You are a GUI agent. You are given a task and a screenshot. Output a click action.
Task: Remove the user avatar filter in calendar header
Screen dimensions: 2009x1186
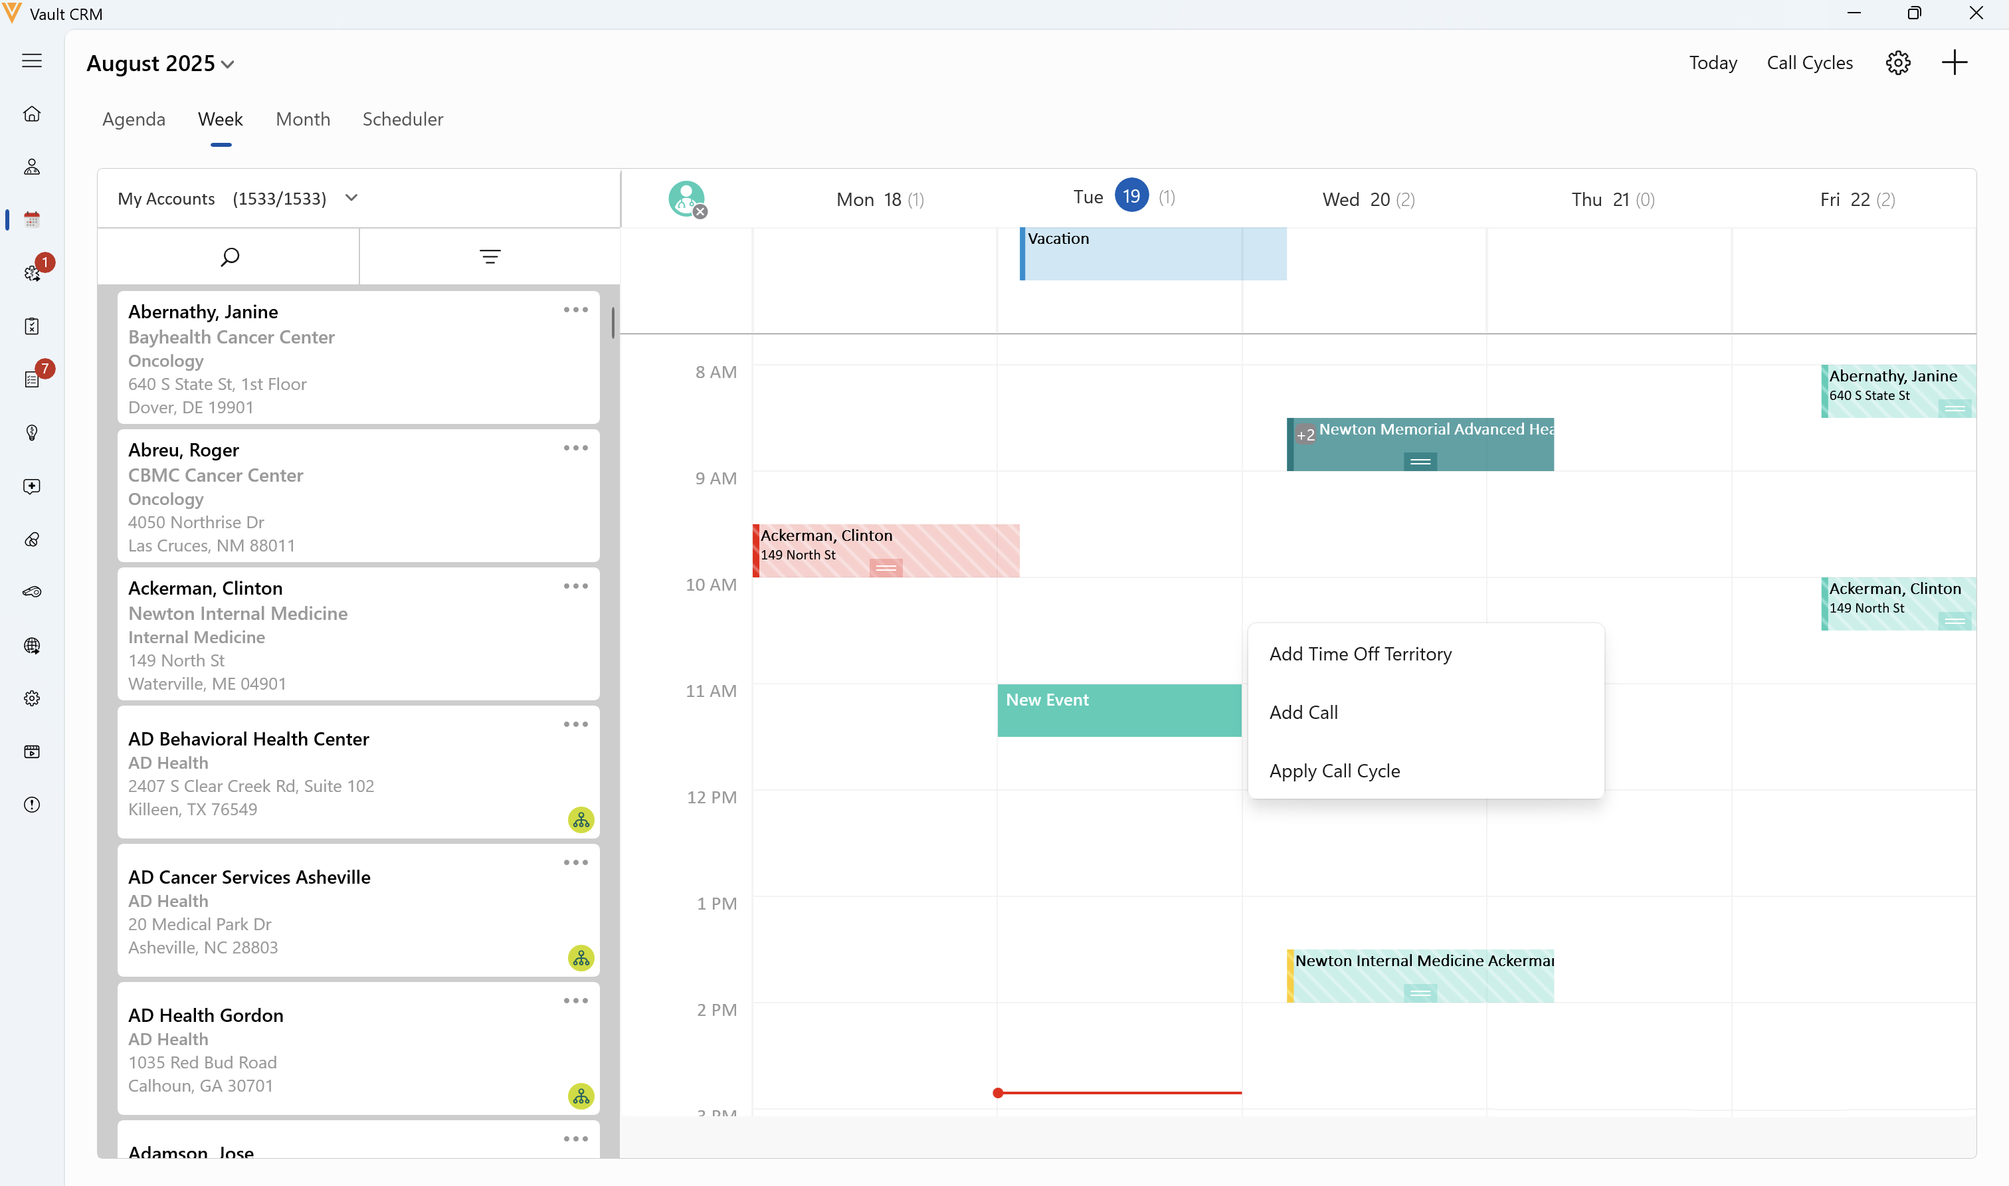tap(700, 212)
